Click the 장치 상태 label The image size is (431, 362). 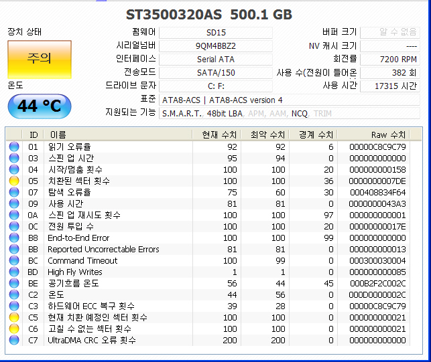point(24,32)
